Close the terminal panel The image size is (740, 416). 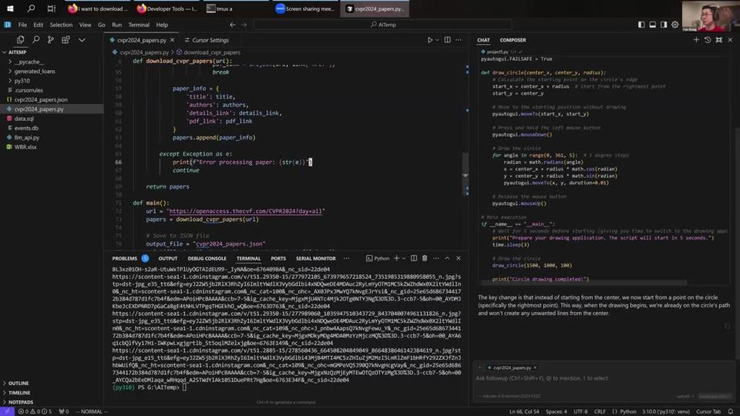tap(458, 259)
